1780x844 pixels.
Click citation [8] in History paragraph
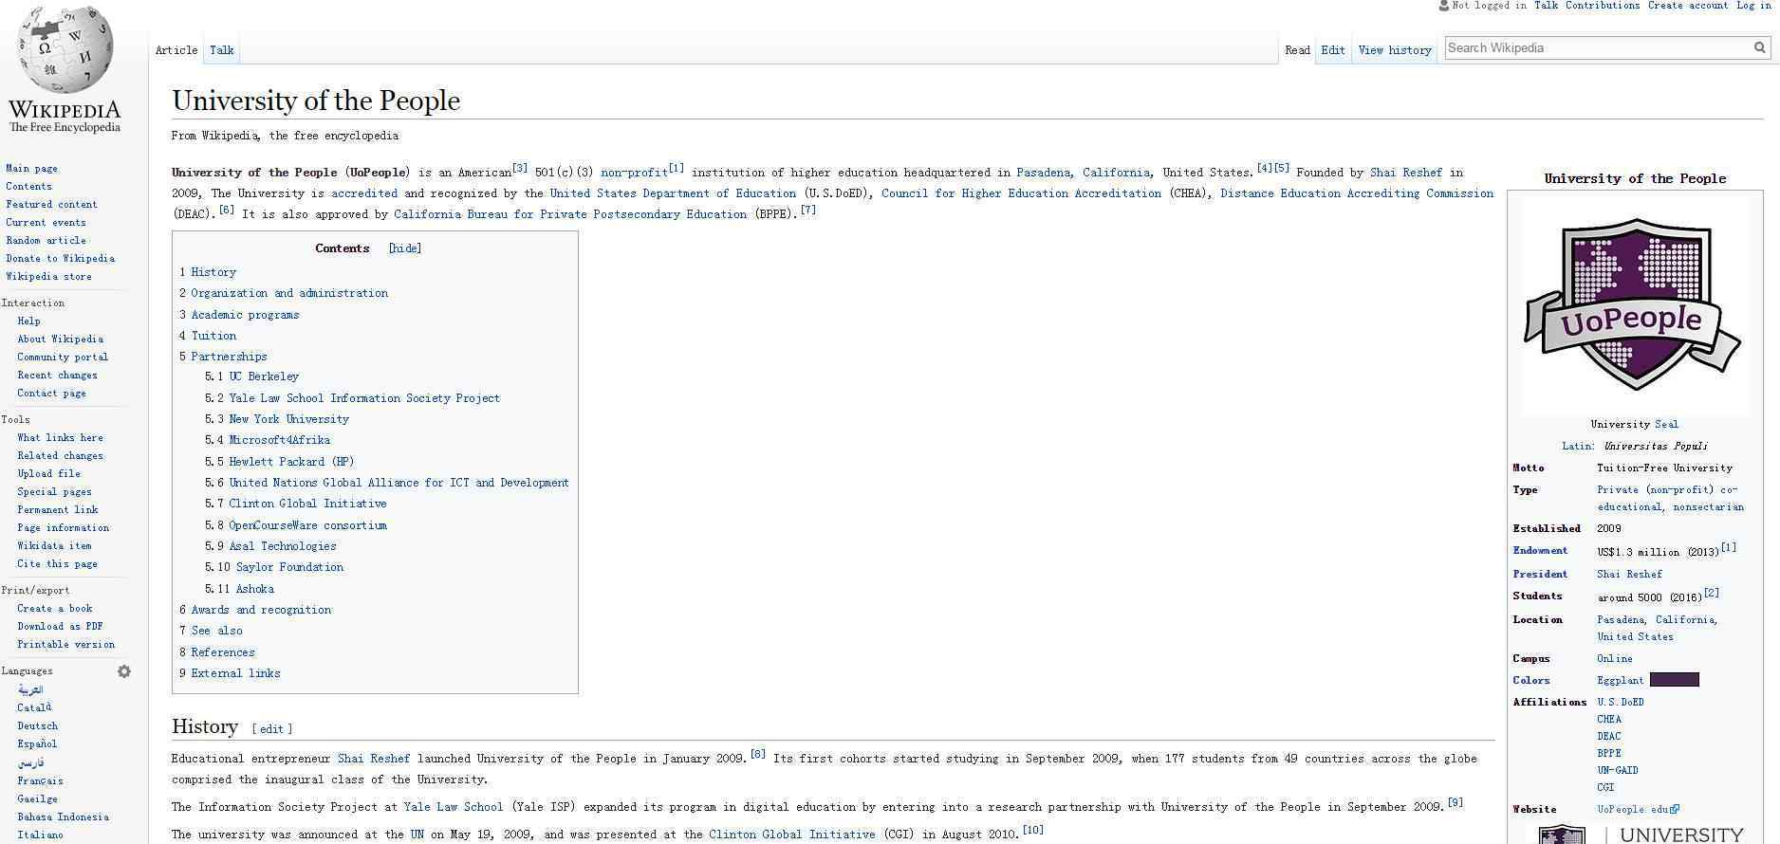pyautogui.click(x=757, y=755)
